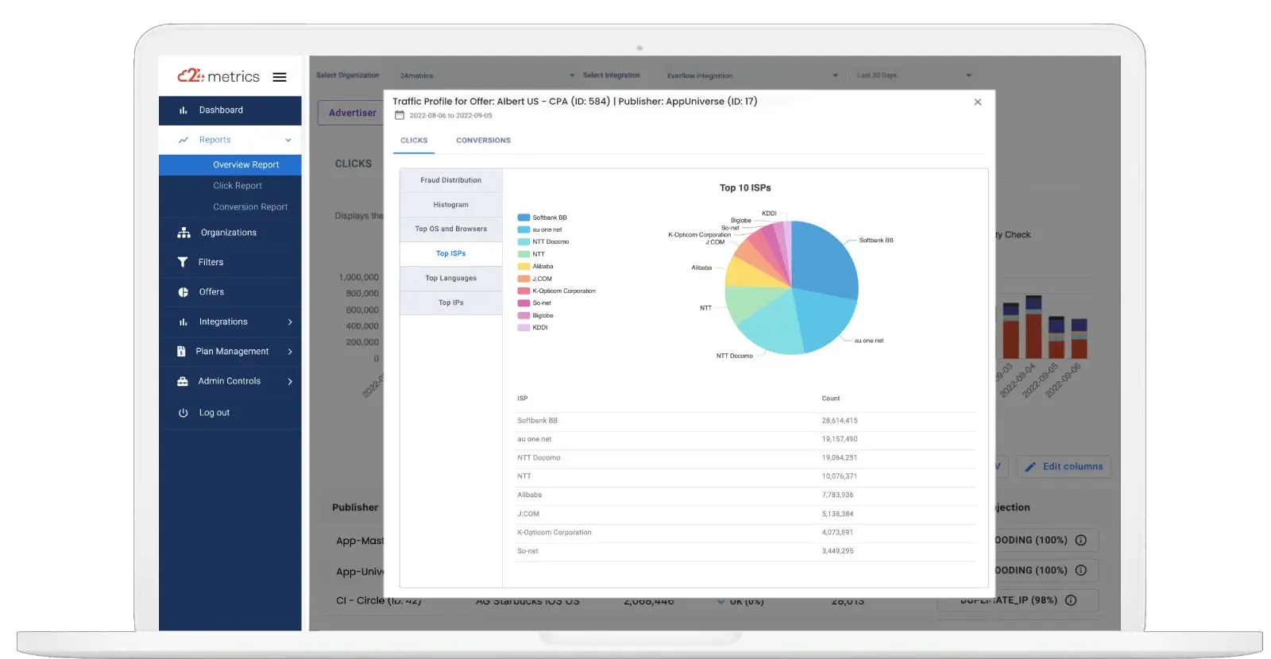The width and height of the screenshot is (1271, 659).
Task: Open the hamburger menu beside the c2metrics logo
Action: click(280, 77)
